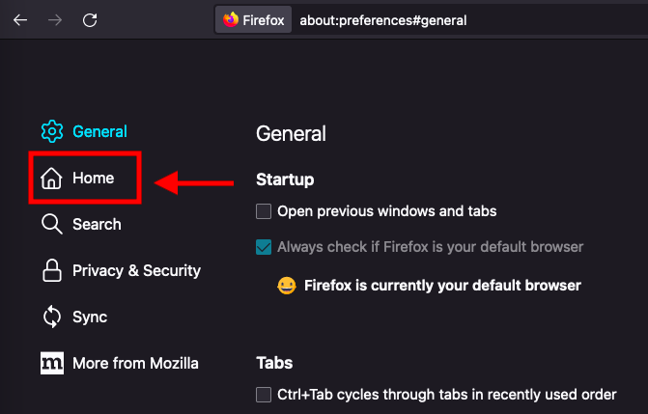This screenshot has height=414, width=648.
Task: Click the Mozilla "m" logo icon
Action: pyautogui.click(x=52, y=364)
